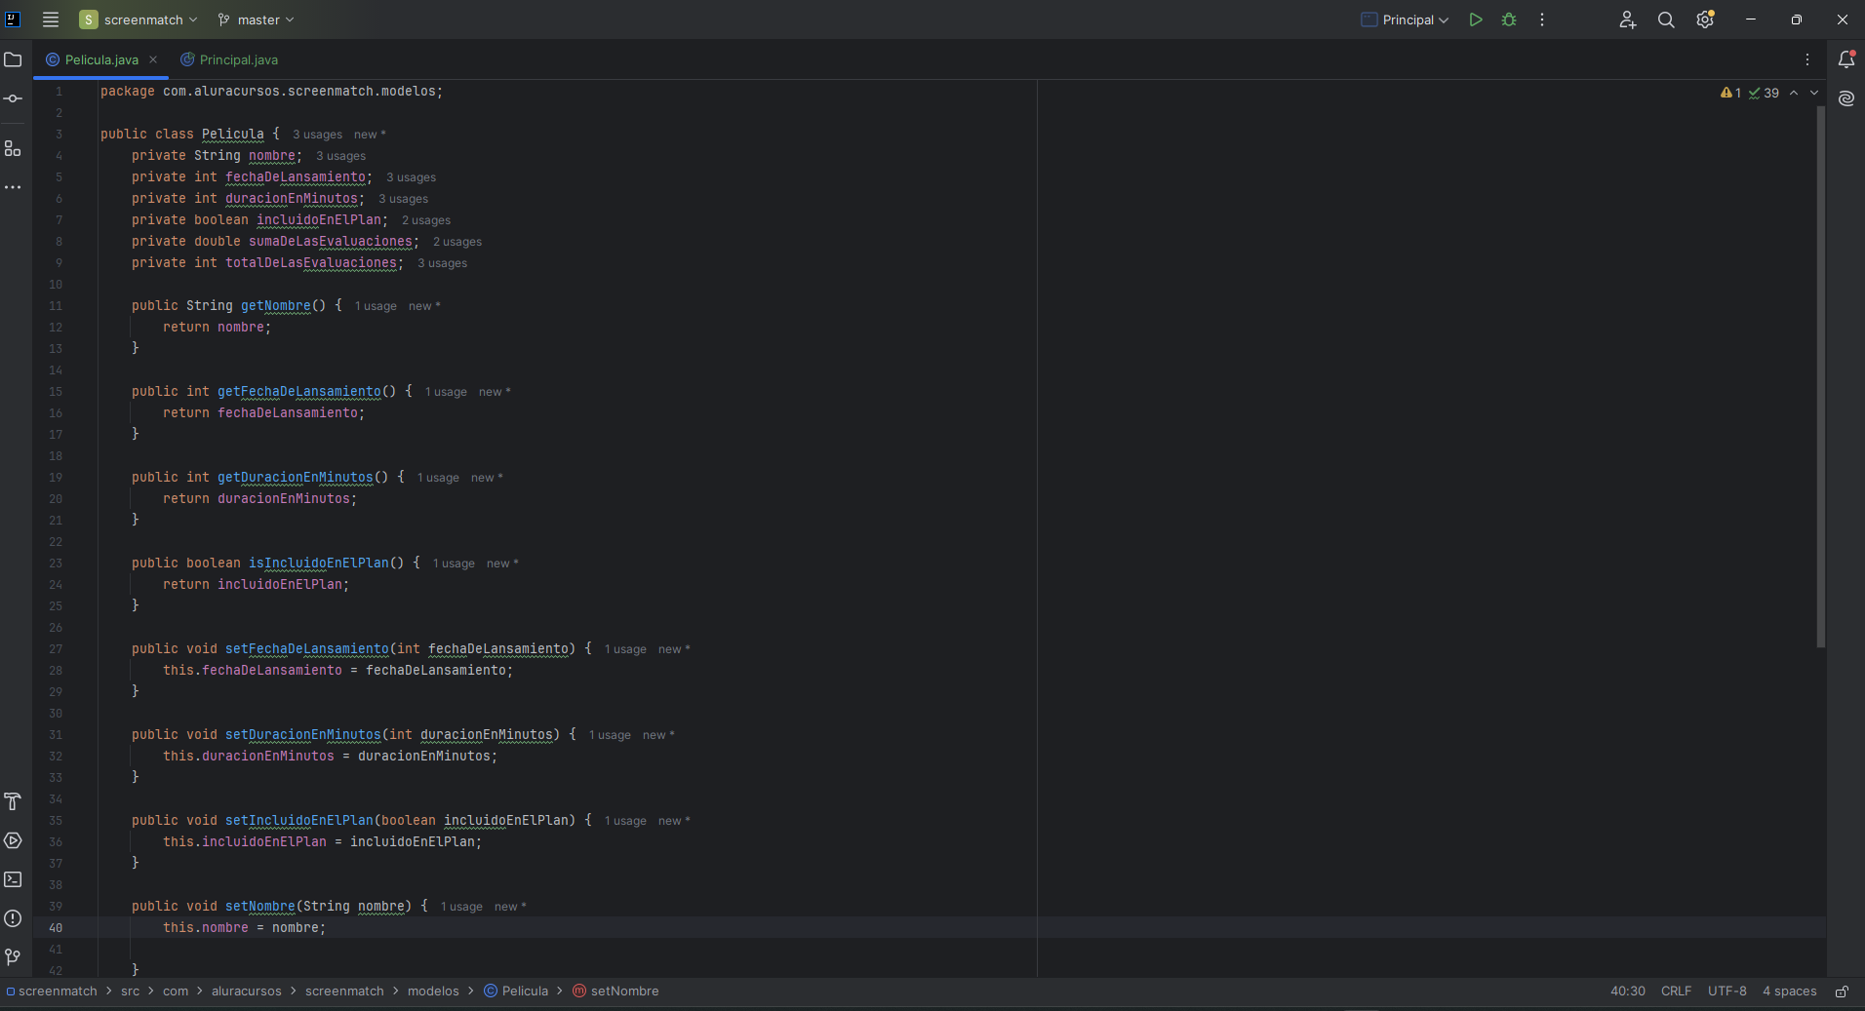The image size is (1865, 1011).
Task: Click the IntelliJ logo icon
Action: click(x=14, y=19)
